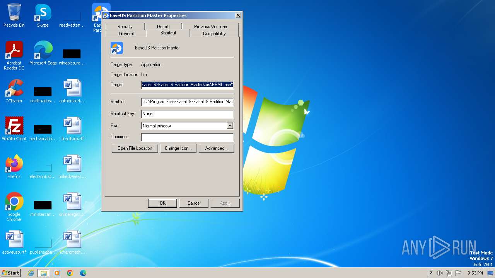Select the eachvacatio desktop file
Viewport: 495px width, 278px height.
pyautogui.click(x=43, y=132)
